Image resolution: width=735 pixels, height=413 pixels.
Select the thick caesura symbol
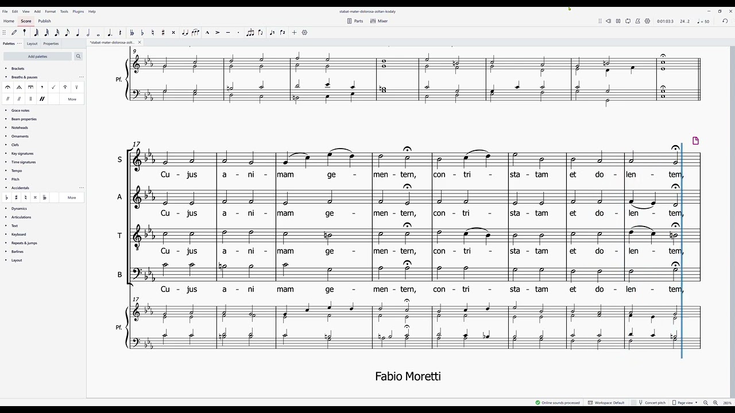[x=42, y=99]
